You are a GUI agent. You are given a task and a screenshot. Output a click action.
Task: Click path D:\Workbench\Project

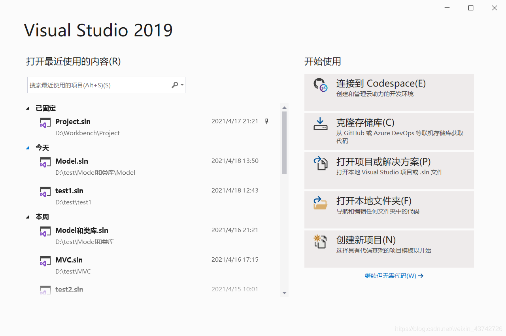(87, 133)
